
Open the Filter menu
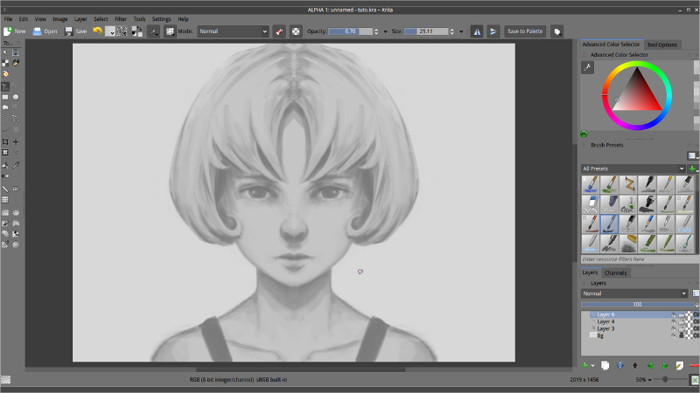click(x=121, y=19)
